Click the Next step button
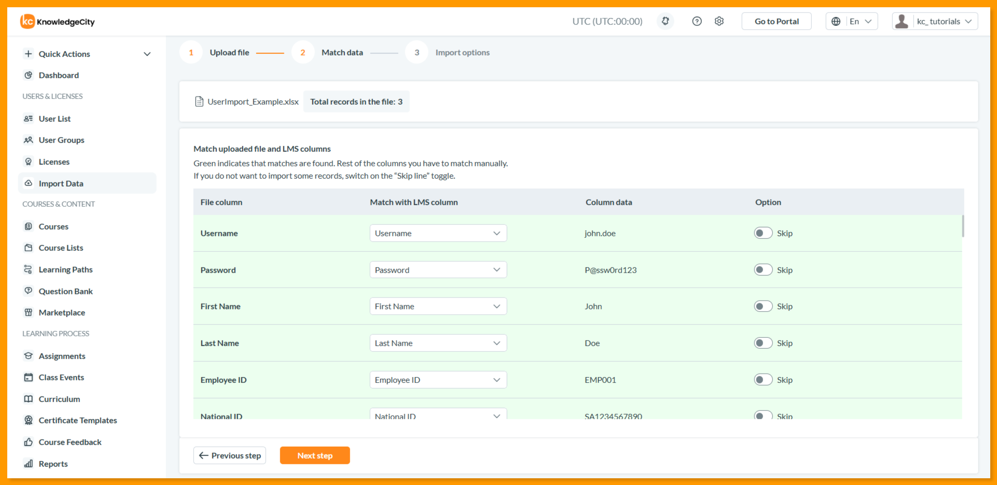Image resolution: width=997 pixels, height=485 pixels. [x=315, y=455]
